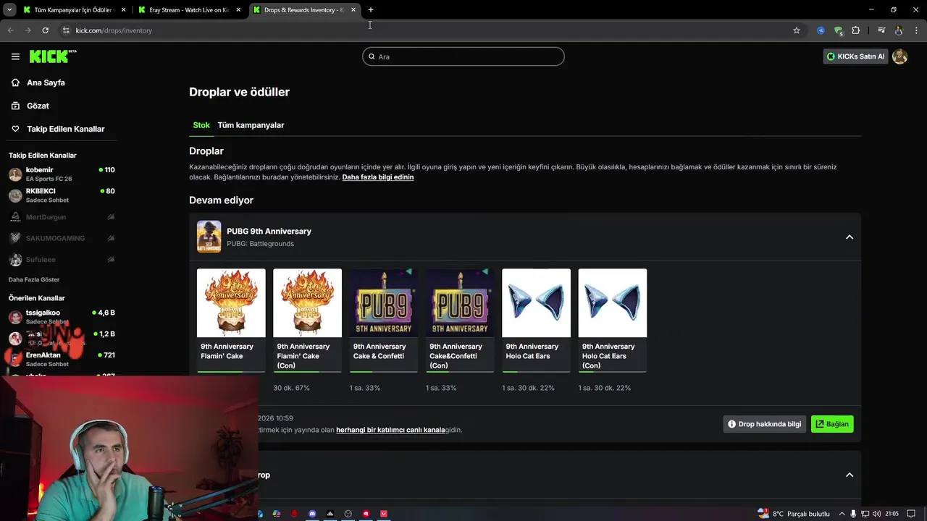Switch to Tüm kampanyalar tab

coord(251,125)
